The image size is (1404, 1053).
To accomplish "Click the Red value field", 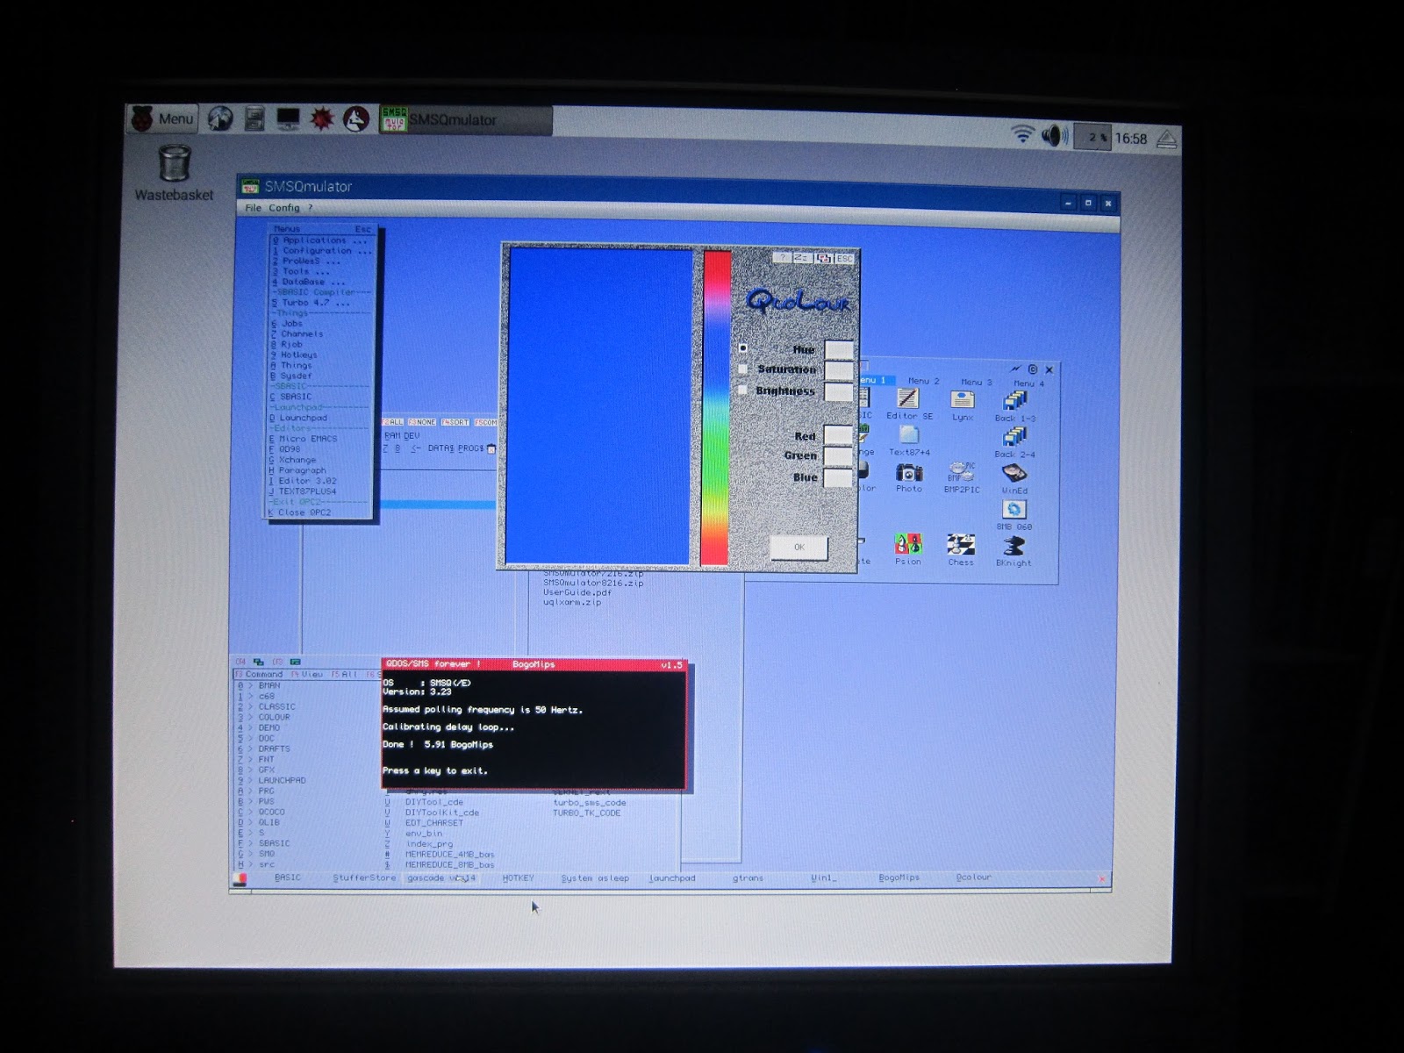I will pyautogui.click(x=838, y=435).
